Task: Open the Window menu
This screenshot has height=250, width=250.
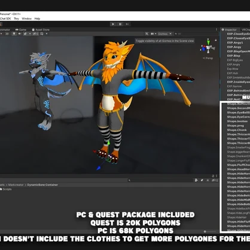Action: pyautogui.click(x=27, y=19)
